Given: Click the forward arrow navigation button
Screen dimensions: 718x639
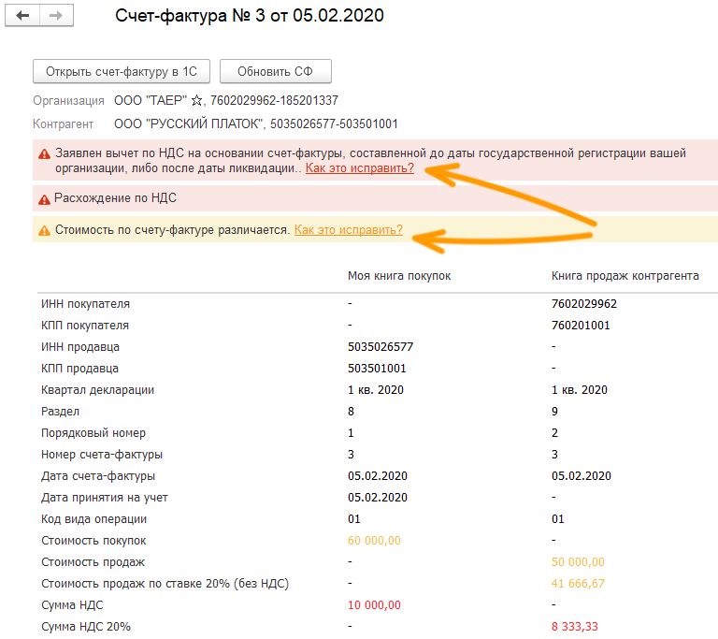Looking at the screenshot, I should 56,16.
